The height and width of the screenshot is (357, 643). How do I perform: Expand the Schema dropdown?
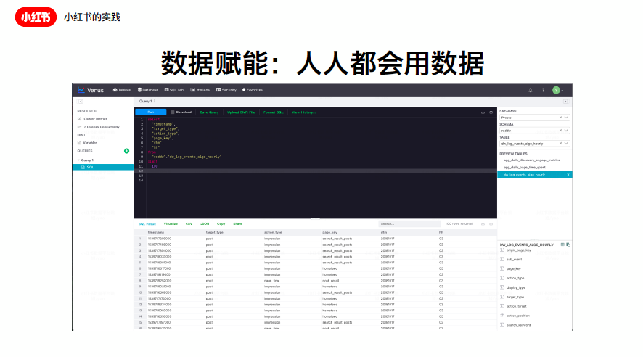coord(566,131)
